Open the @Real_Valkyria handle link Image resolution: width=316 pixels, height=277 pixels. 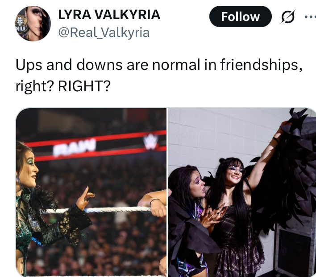[x=104, y=33]
